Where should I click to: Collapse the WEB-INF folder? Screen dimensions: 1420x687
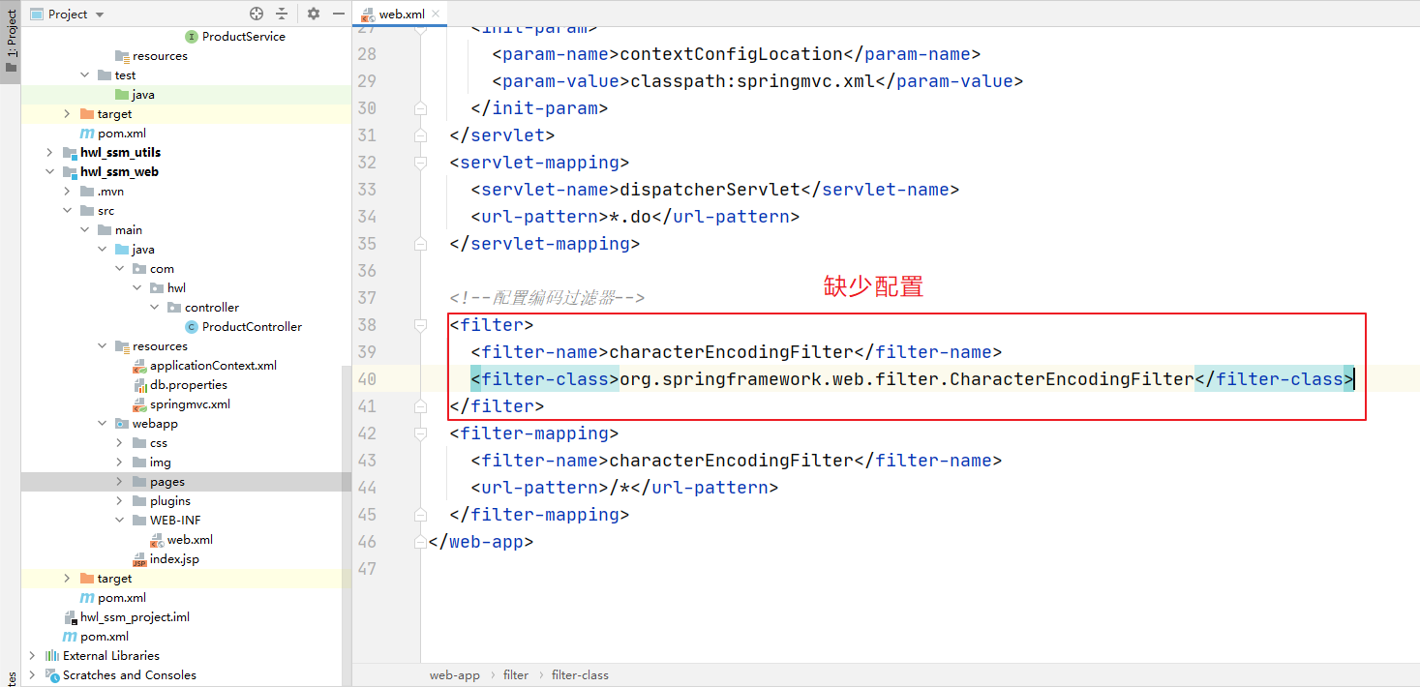pyautogui.click(x=119, y=520)
